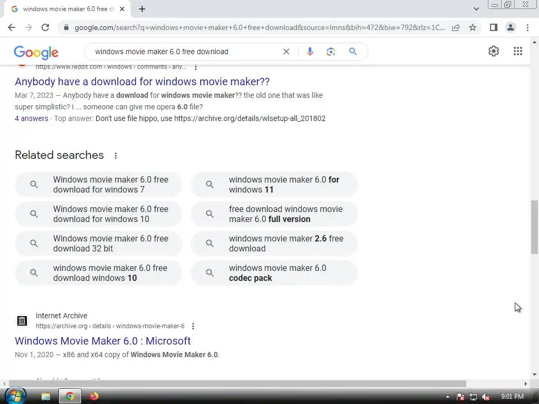Search '6.0 codec pack' suggestion
Image resolution: width=539 pixels, height=404 pixels.
click(274, 273)
